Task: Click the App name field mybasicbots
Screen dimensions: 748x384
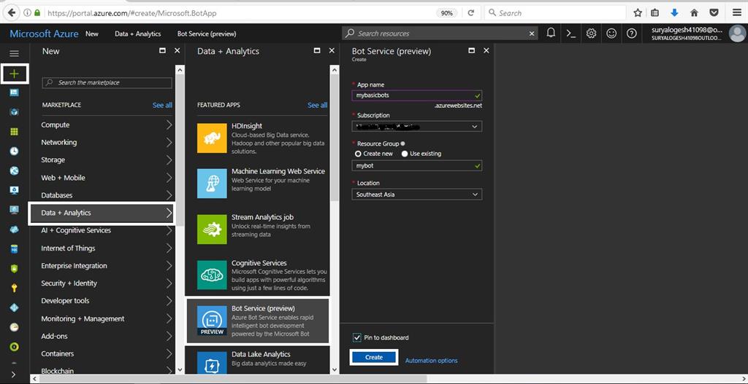Action: (x=417, y=95)
